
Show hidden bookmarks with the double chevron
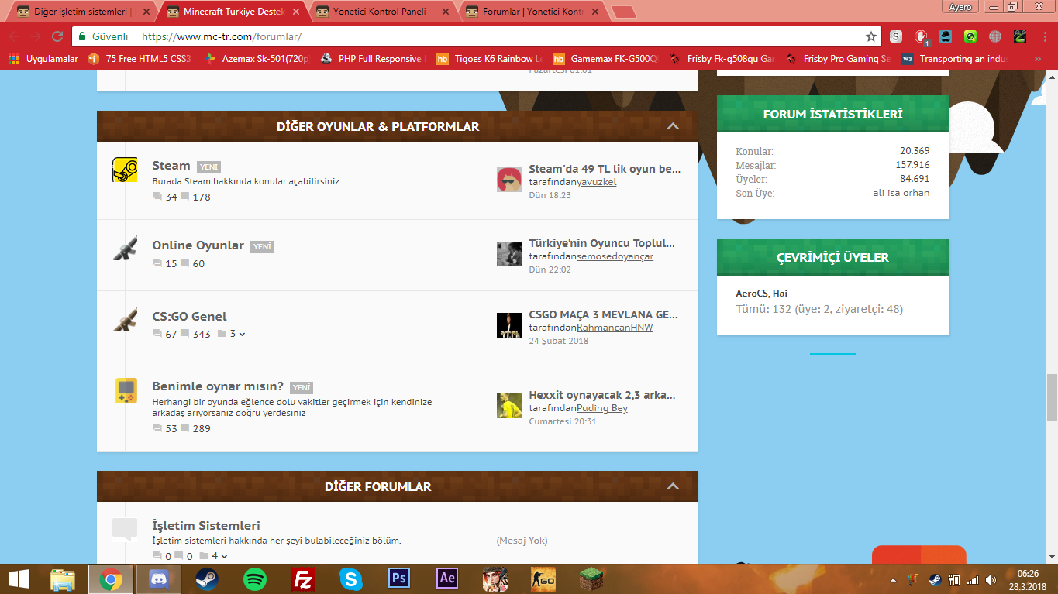1038,59
